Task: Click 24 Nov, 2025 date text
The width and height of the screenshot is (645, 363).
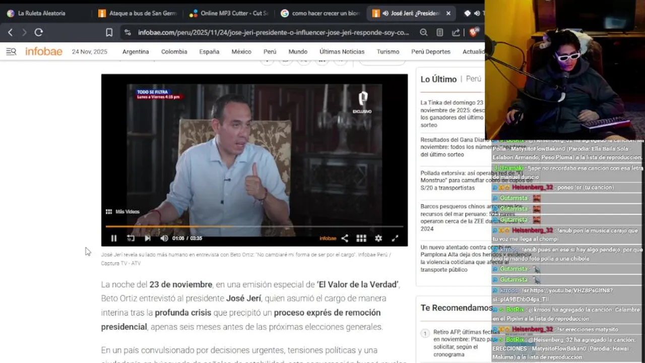Action: click(89, 51)
